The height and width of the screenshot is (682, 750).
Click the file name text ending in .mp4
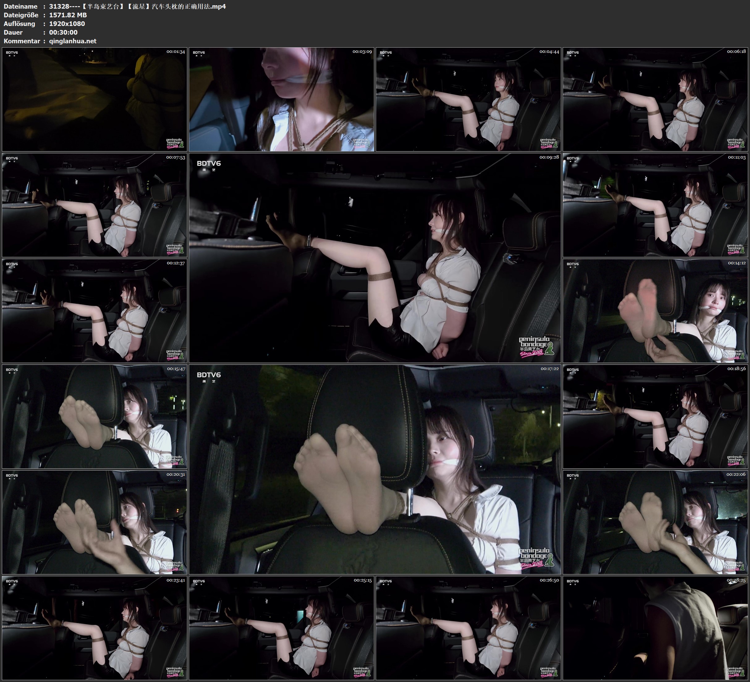click(137, 6)
